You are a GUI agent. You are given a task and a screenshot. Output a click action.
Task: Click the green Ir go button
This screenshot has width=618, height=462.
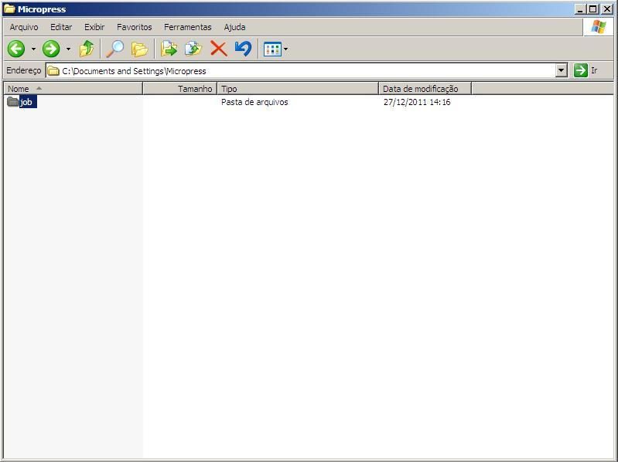tap(586, 71)
